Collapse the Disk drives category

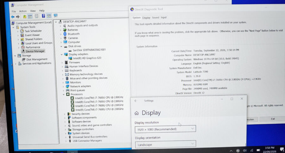[x=61, y=46]
